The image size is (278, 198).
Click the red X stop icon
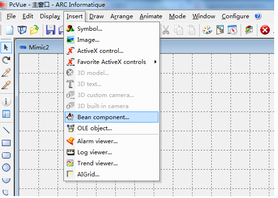pos(265,30)
